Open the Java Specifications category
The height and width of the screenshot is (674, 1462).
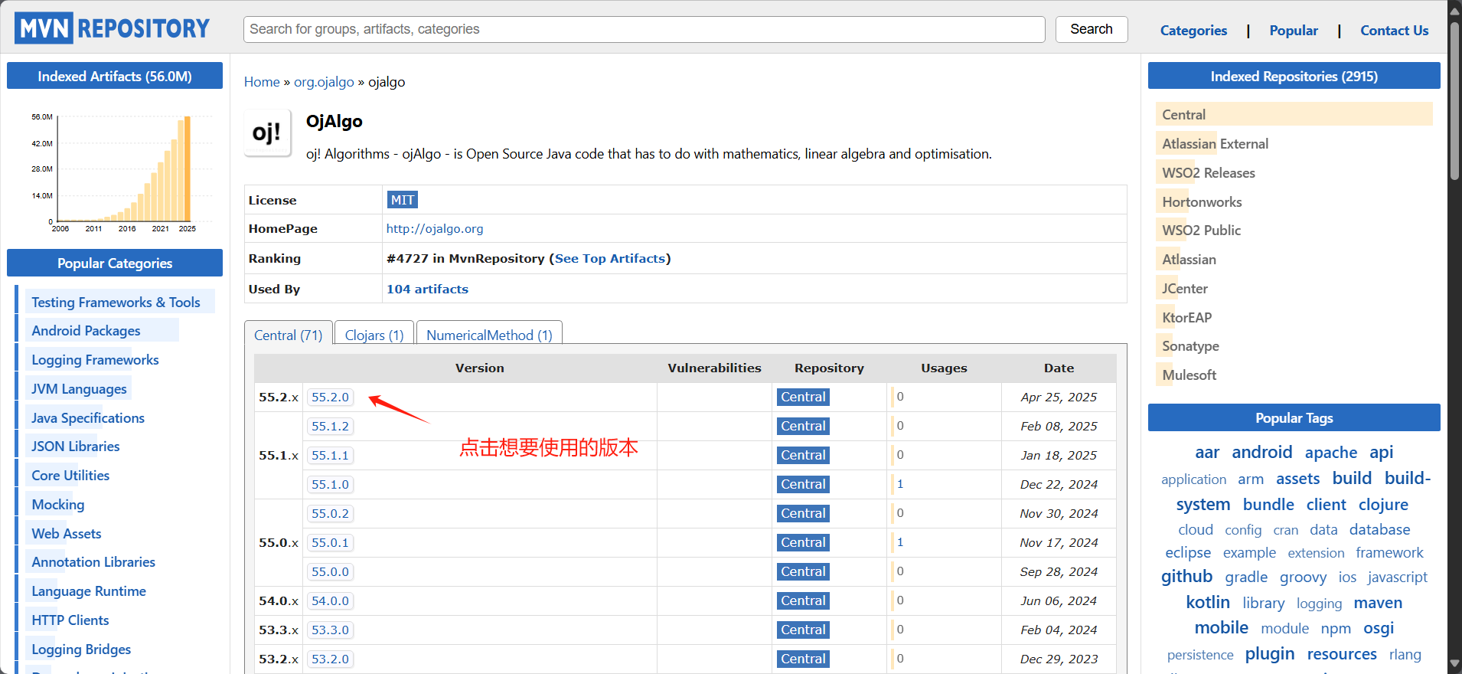click(88, 418)
